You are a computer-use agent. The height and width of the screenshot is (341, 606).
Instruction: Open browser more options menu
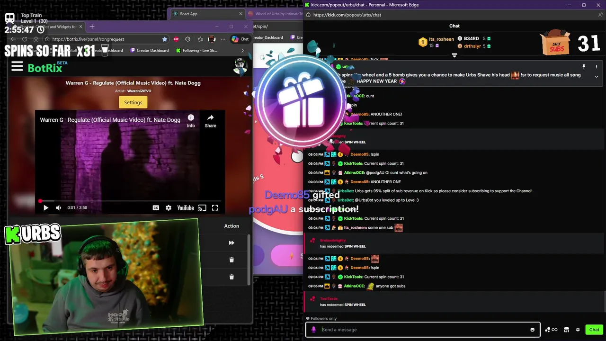pyautogui.click(x=223, y=39)
